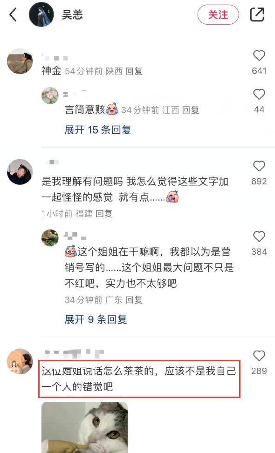Open the pink flower avatar of 江西 replier
Viewport: 275px width, 453px height.
point(50,95)
